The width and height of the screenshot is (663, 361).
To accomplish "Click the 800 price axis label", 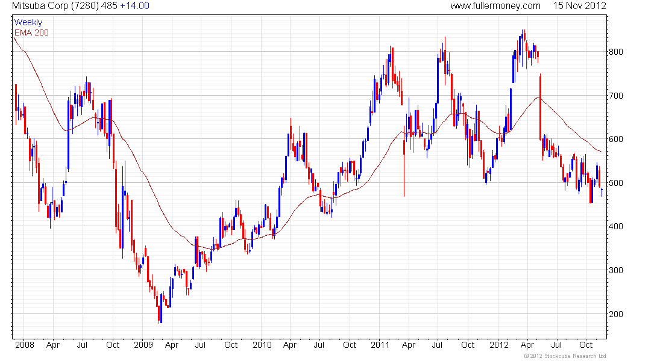I will pyautogui.click(x=615, y=52).
